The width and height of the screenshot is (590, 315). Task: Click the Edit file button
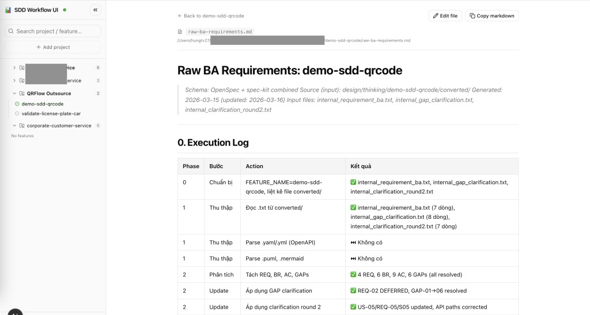click(445, 16)
